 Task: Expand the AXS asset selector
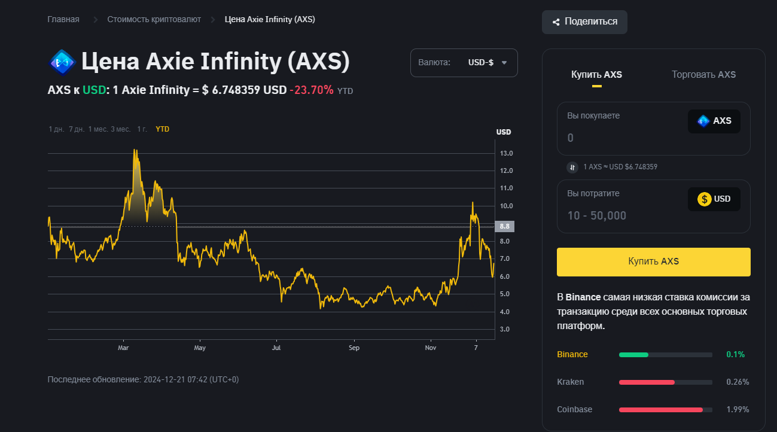click(714, 121)
